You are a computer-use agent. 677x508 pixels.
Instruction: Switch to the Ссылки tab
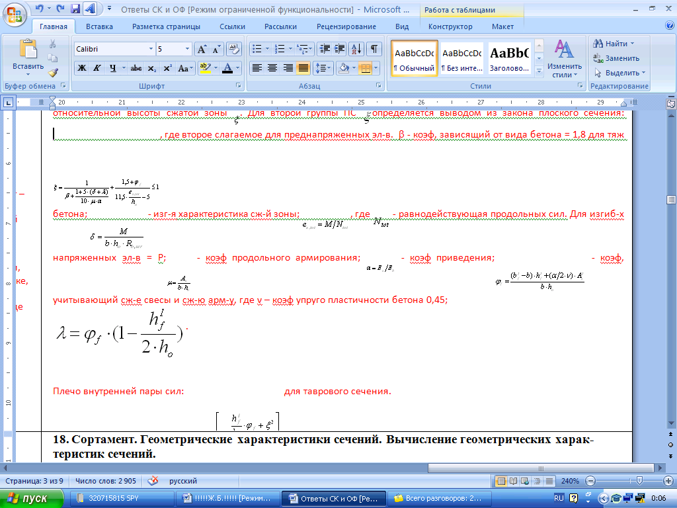[232, 26]
